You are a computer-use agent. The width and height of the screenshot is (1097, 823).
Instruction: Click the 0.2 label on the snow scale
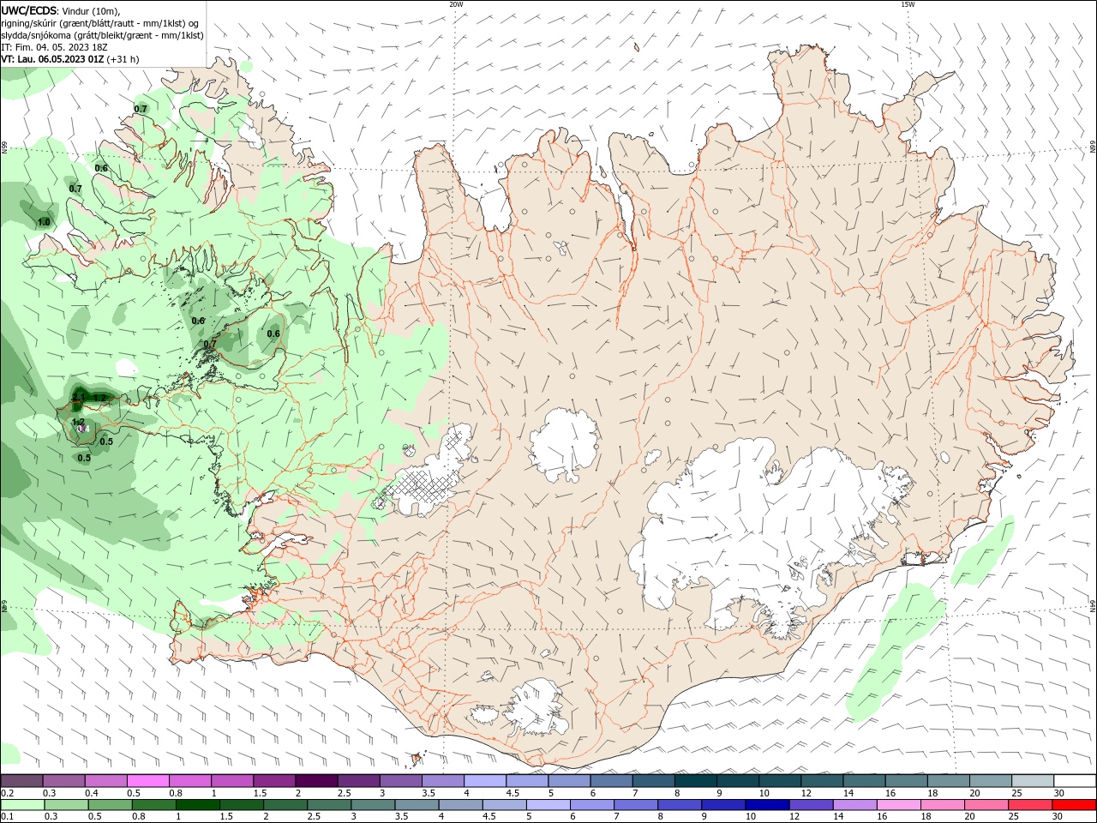coord(7,793)
